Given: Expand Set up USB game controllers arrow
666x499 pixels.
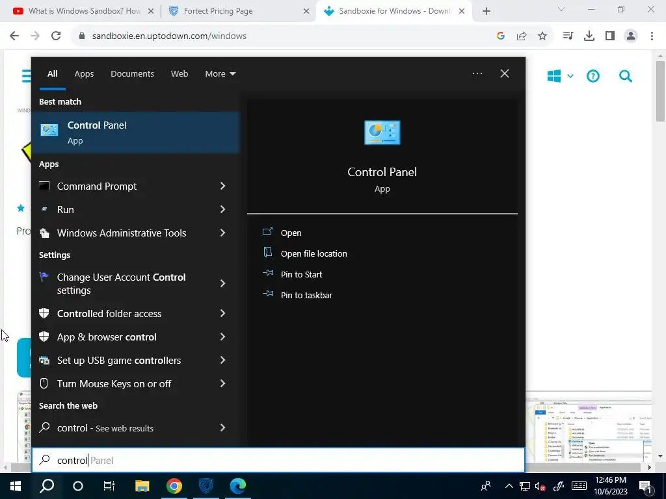Looking at the screenshot, I should (222, 360).
